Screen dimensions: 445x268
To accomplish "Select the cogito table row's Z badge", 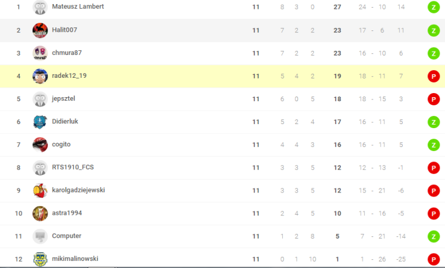I will 433,145.
